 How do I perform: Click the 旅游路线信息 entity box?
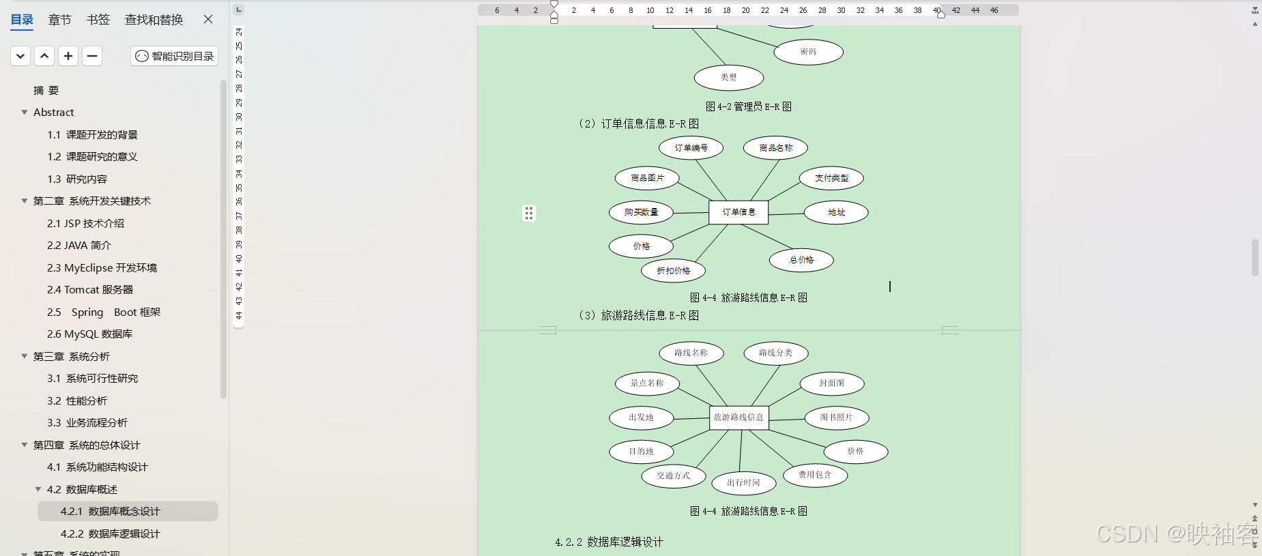pyautogui.click(x=738, y=417)
